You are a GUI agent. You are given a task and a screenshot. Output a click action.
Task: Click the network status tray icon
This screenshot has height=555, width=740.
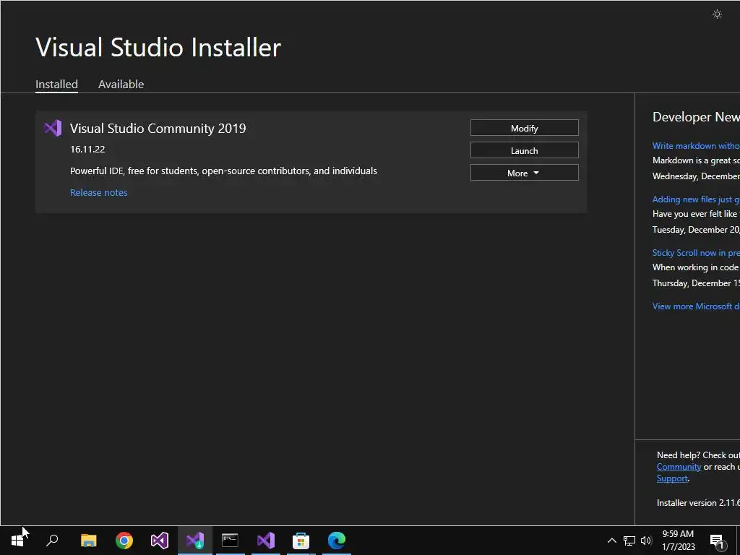coord(629,541)
